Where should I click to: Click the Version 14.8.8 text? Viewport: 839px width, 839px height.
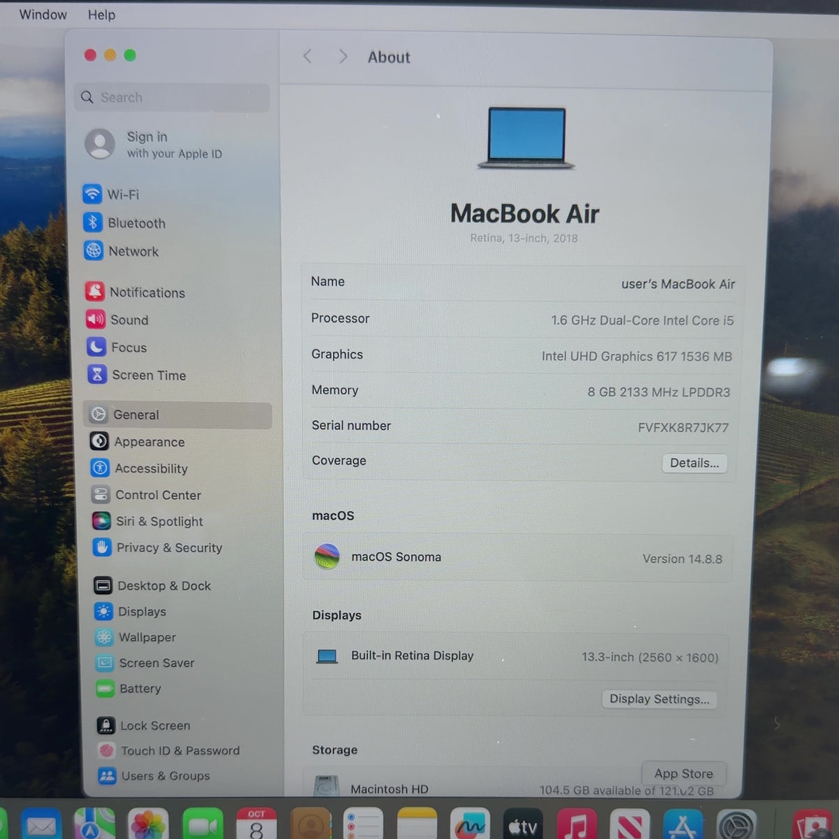[x=682, y=559]
